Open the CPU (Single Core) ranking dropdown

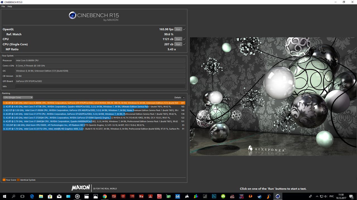click(18, 97)
